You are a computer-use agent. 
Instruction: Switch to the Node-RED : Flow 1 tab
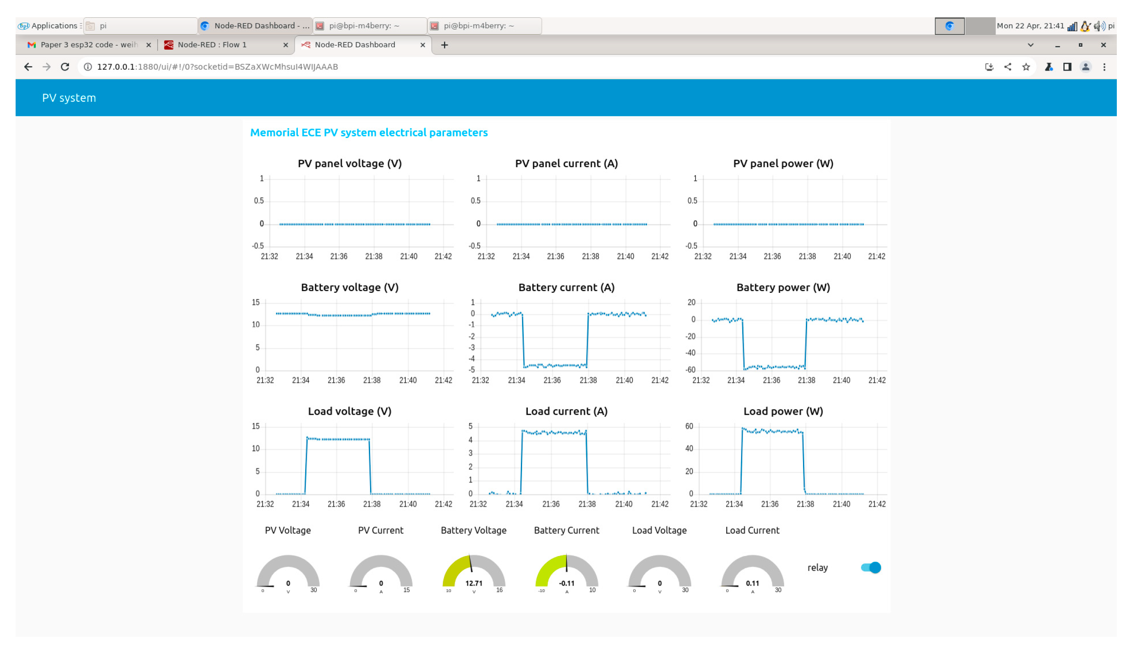click(x=212, y=45)
